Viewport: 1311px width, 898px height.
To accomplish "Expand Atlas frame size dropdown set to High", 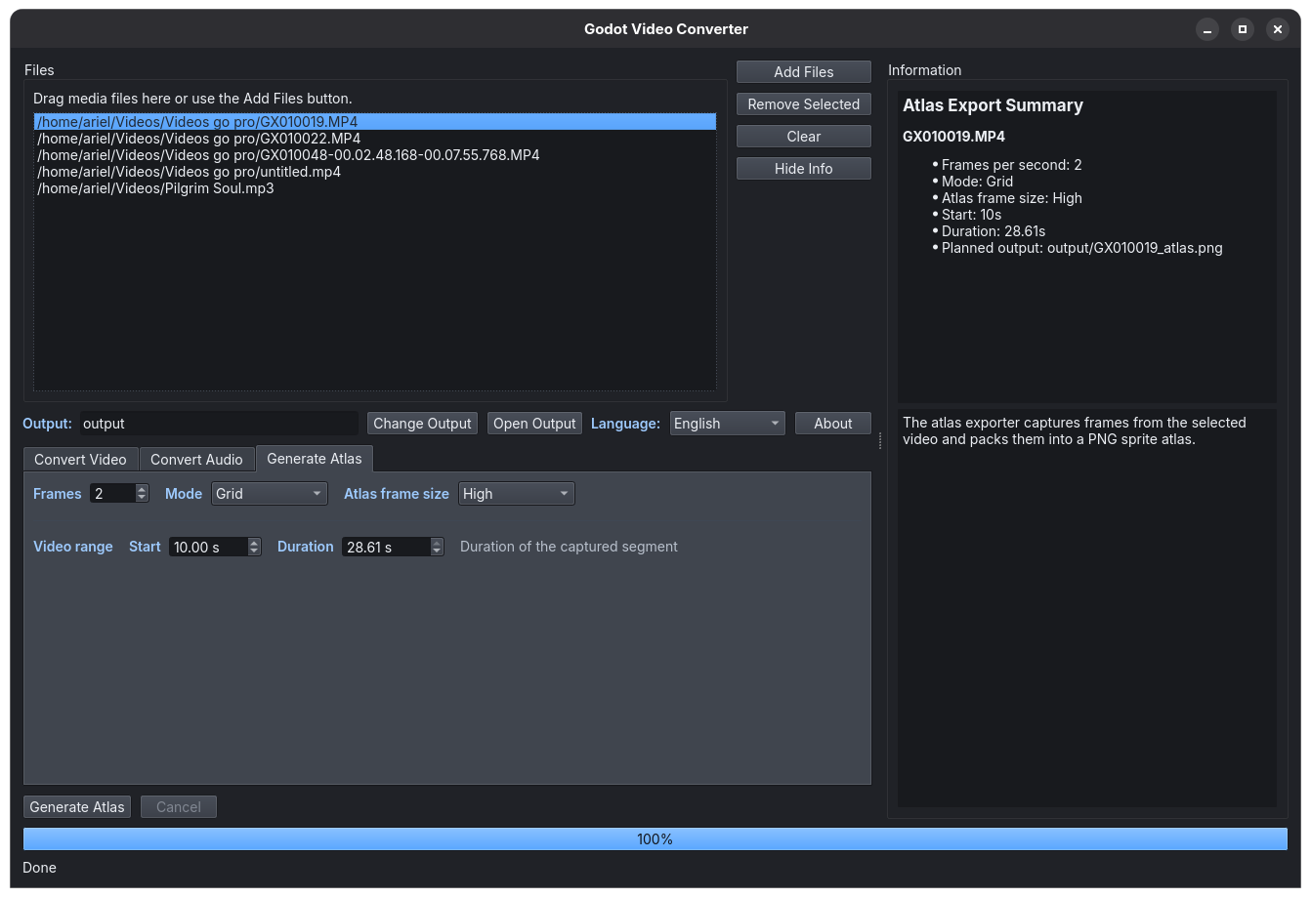I will tap(517, 494).
